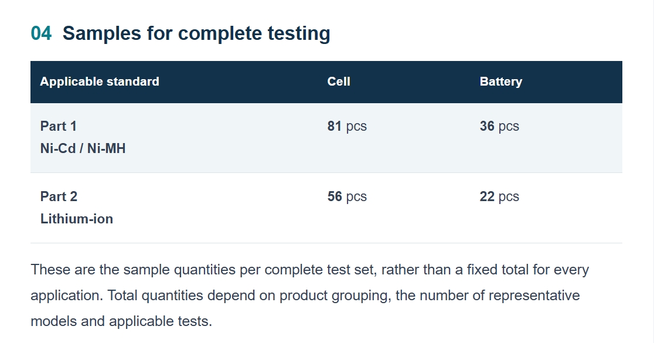
Task: Select the Part 1 row label
Action: 59,126
